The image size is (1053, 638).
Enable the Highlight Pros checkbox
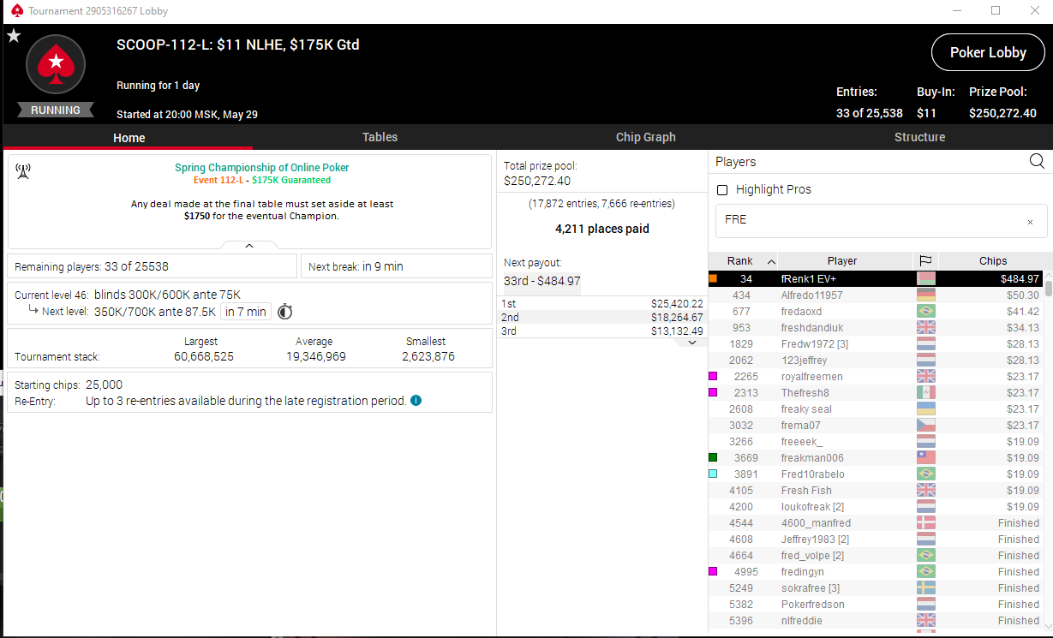[721, 189]
